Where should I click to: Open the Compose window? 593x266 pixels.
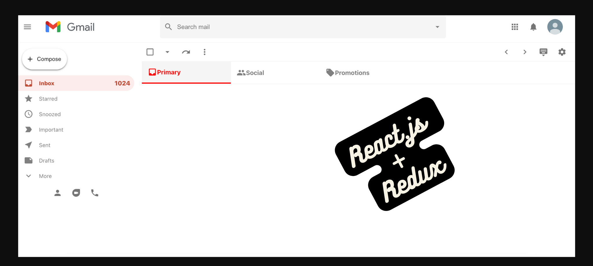click(x=44, y=59)
